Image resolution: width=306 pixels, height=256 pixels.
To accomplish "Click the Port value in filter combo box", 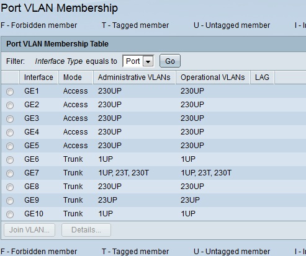I will (133, 61).
